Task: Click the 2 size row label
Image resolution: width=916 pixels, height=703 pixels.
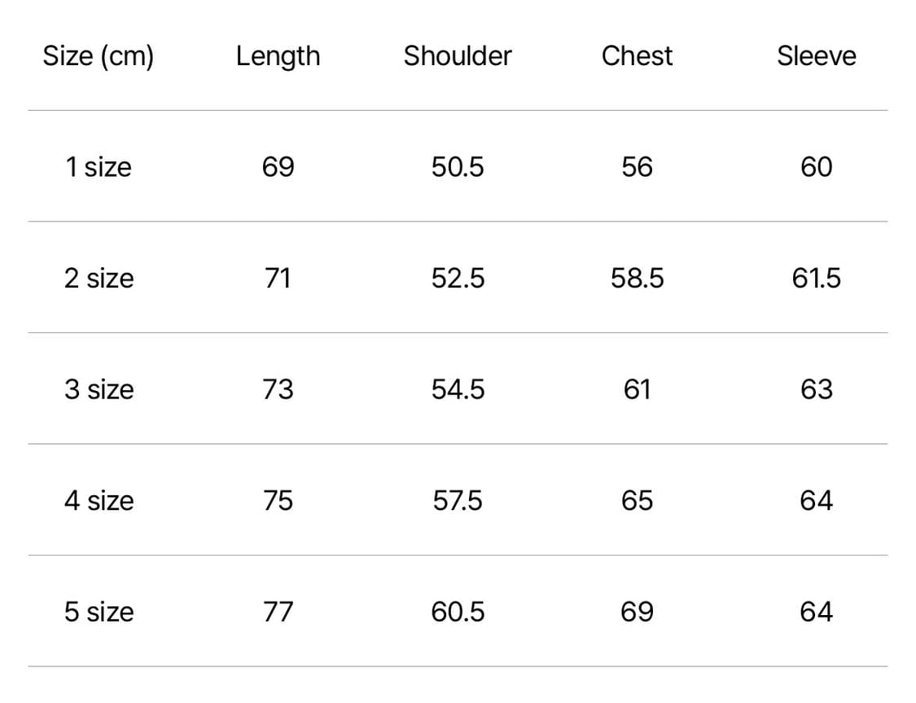Action: coord(99,279)
